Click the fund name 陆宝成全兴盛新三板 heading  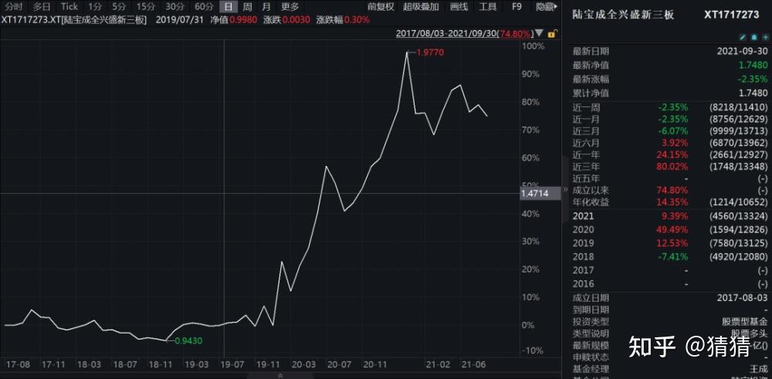pyautogui.click(x=623, y=15)
